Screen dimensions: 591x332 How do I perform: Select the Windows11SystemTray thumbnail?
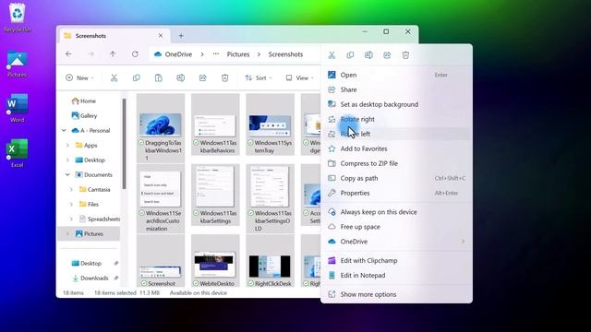point(270,125)
